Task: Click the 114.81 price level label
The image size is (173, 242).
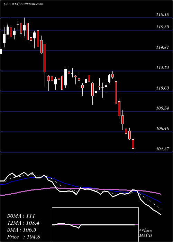Action: 163,47
